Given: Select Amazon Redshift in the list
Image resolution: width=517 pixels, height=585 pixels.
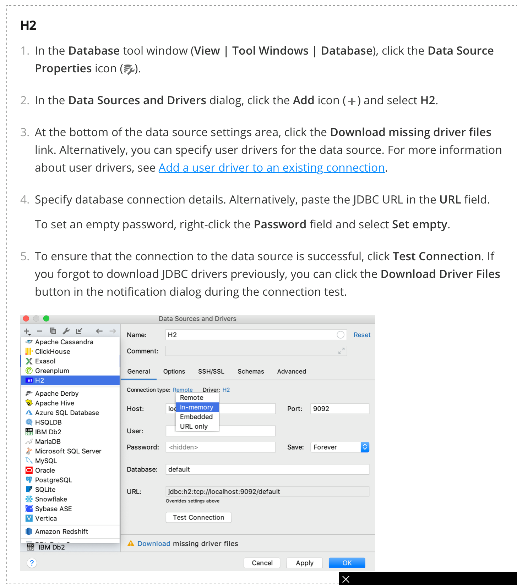Looking at the screenshot, I should point(70,531).
